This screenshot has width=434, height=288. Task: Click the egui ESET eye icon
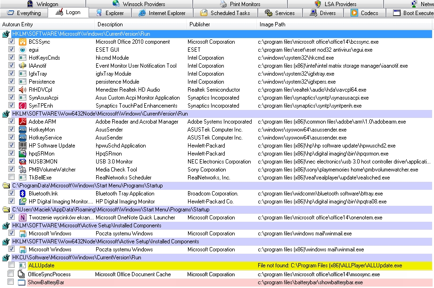point(23,50)
